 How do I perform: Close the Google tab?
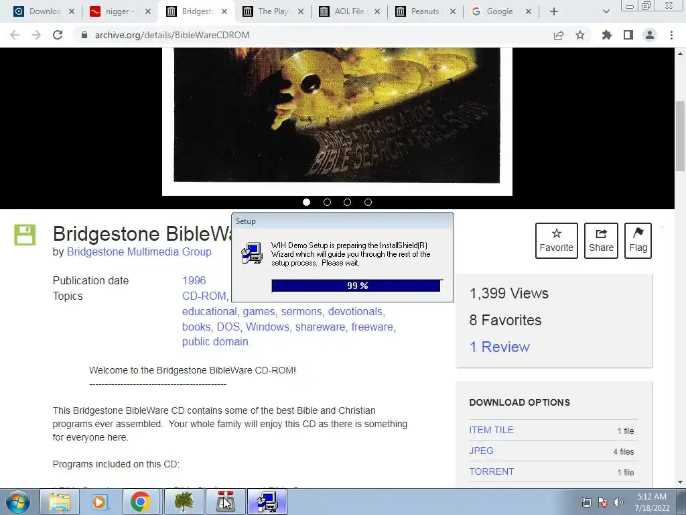coord(529,11)
